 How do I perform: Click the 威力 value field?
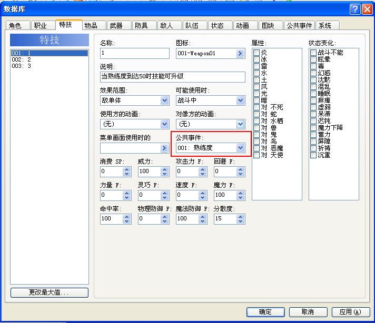click(150, 171)
